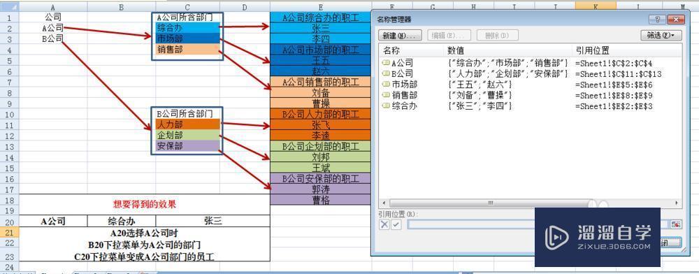Click cell B公司所含部门
699x274 pixels.
(x=187, y=114)
